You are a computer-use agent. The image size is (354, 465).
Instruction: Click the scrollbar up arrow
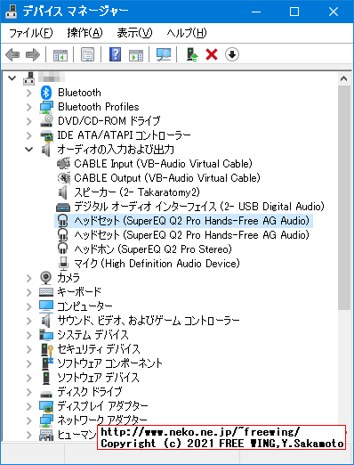click(344, 78)
